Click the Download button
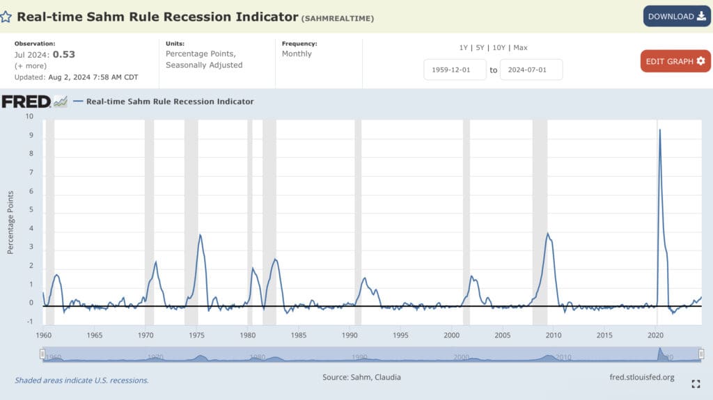The image size is (713, 400). pos(676,16)
